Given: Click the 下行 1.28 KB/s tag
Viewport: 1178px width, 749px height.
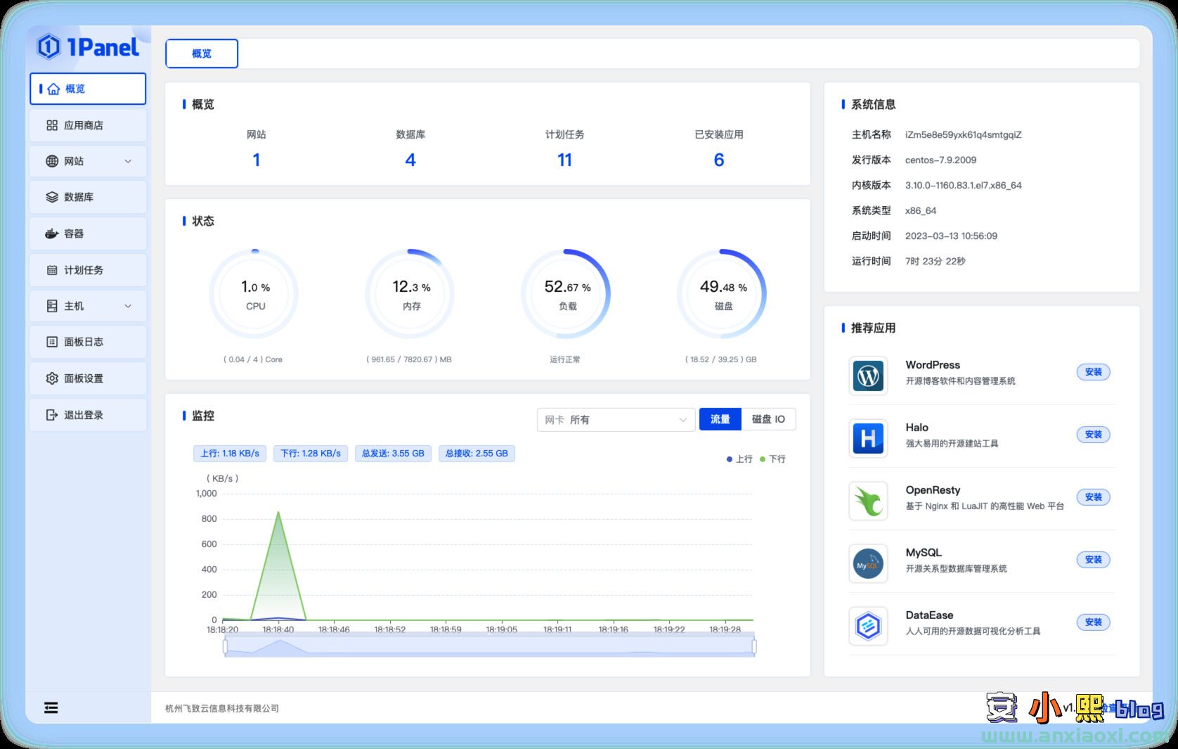Looking at the screenshot, I should coord(311,454).
